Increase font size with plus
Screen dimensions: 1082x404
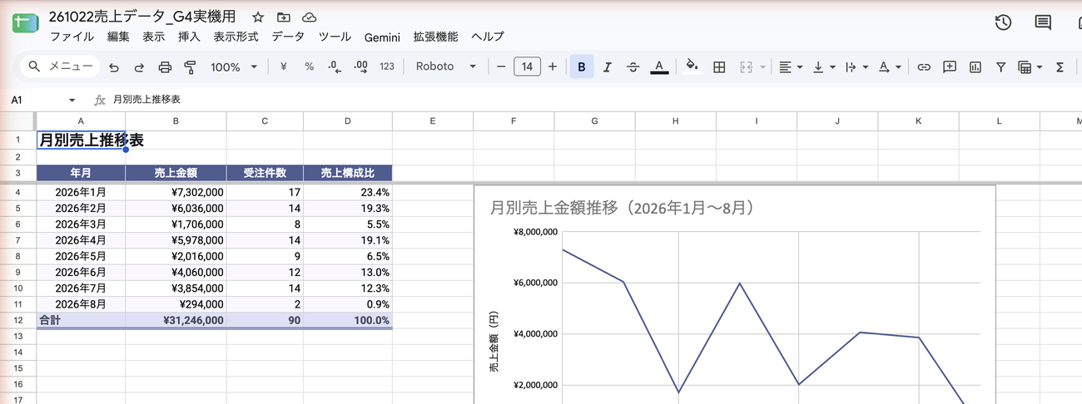pos(552,67)
